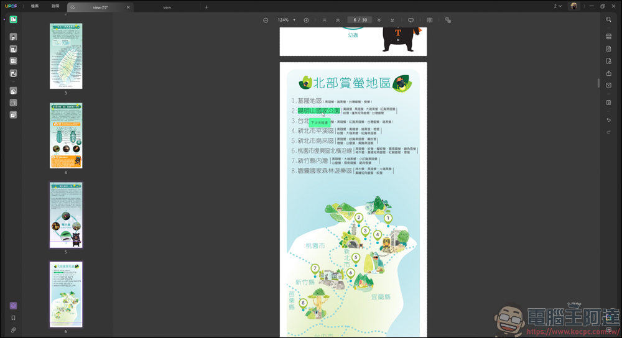
Task: Click list item 4.新北市平溪區
Action: click(x=313, y=130)
